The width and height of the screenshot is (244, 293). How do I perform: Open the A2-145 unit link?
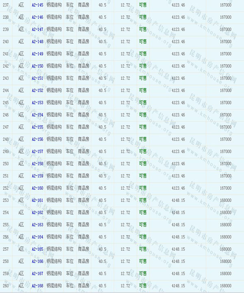point(37,5)
